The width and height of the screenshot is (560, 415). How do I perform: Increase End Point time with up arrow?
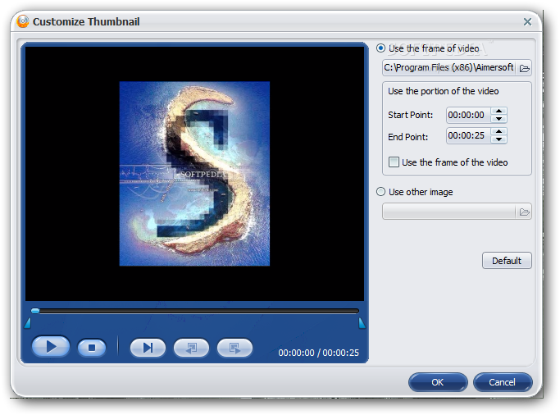tap(499, 132)
